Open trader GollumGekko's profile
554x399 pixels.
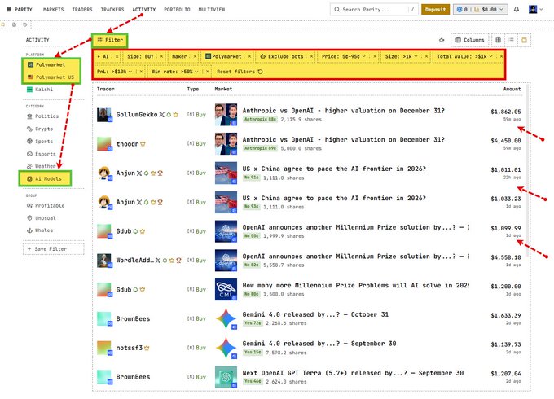[x=137, y=114]
